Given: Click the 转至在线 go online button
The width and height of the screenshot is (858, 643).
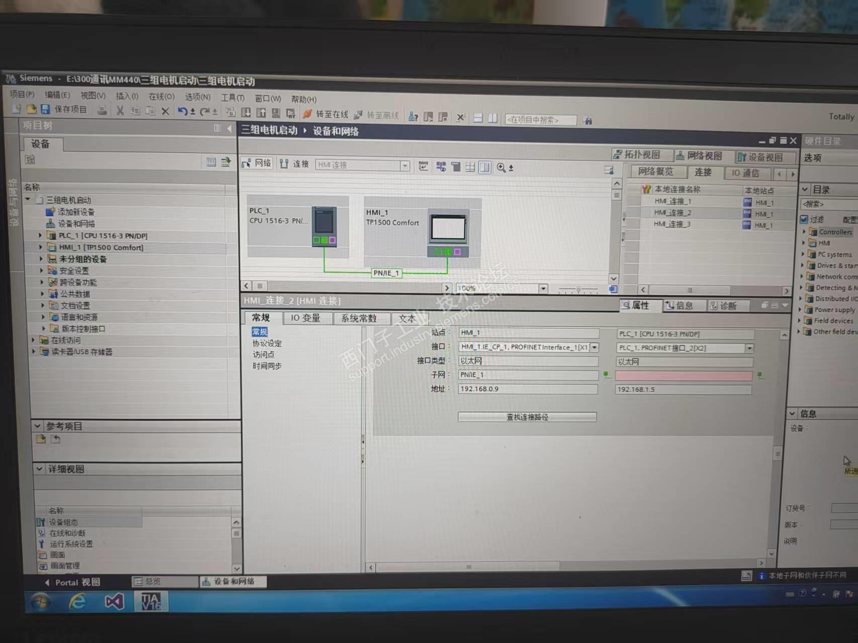Looking at the screenshot, I should coord(326,115).
